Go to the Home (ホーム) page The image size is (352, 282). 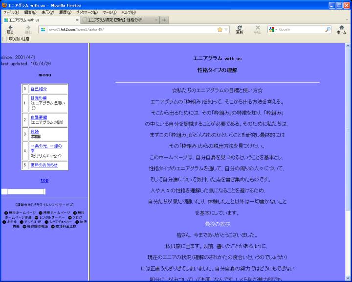coord(341,29)
